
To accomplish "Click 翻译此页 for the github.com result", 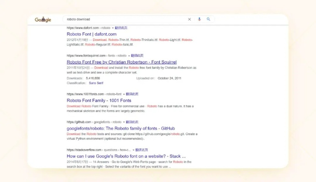I will tap(132, 122).
